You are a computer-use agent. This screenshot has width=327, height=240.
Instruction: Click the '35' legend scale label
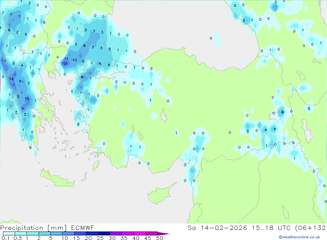coord(124,238)
